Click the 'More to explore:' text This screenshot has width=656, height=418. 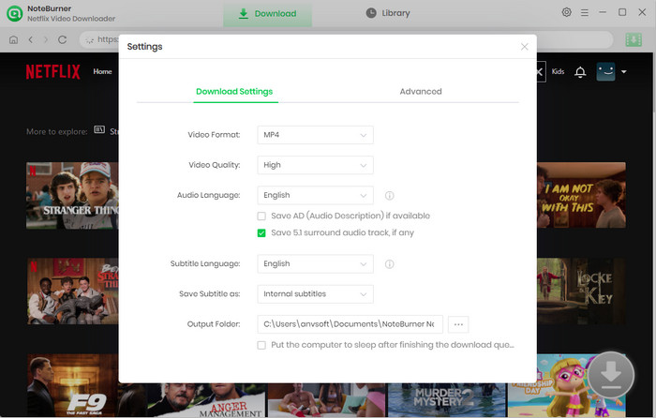pos(57,132)
